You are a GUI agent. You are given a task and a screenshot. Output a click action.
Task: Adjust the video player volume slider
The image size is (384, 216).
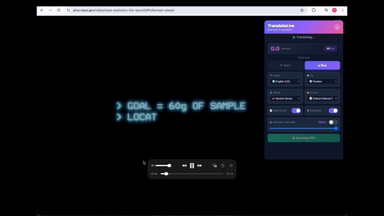(163, 166)
